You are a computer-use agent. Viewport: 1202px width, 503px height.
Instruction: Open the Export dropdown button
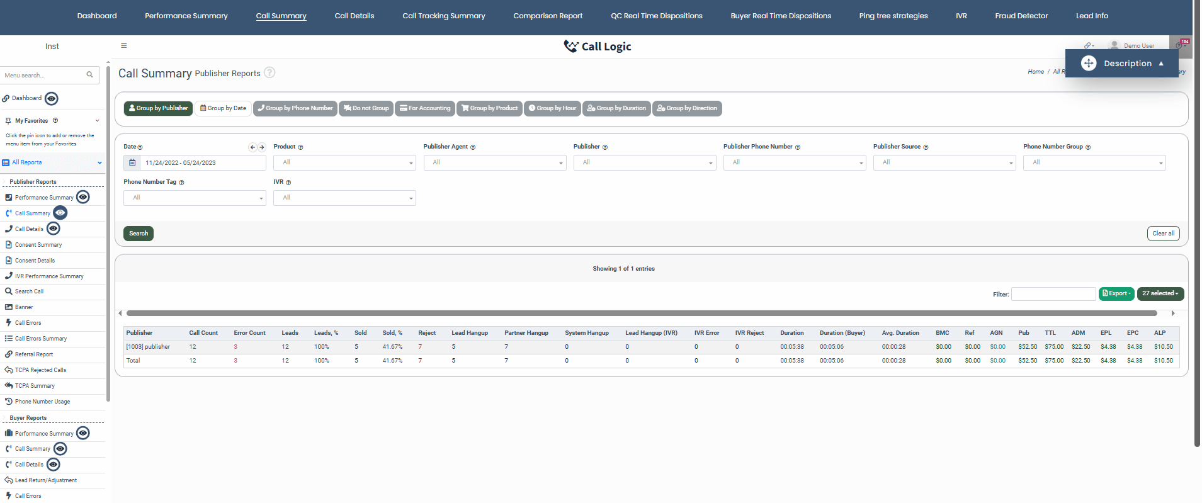coord(1116,293)
